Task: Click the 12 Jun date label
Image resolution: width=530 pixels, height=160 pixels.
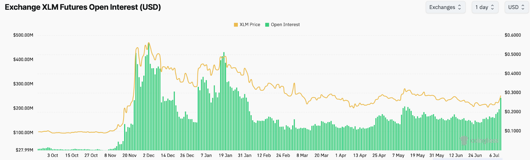Action: (x=456, y=155)
